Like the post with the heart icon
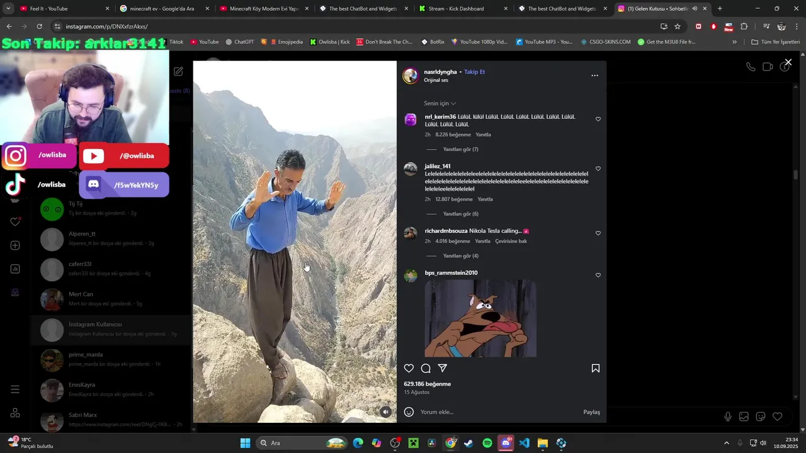806x453 pixels. click(409, 368)
